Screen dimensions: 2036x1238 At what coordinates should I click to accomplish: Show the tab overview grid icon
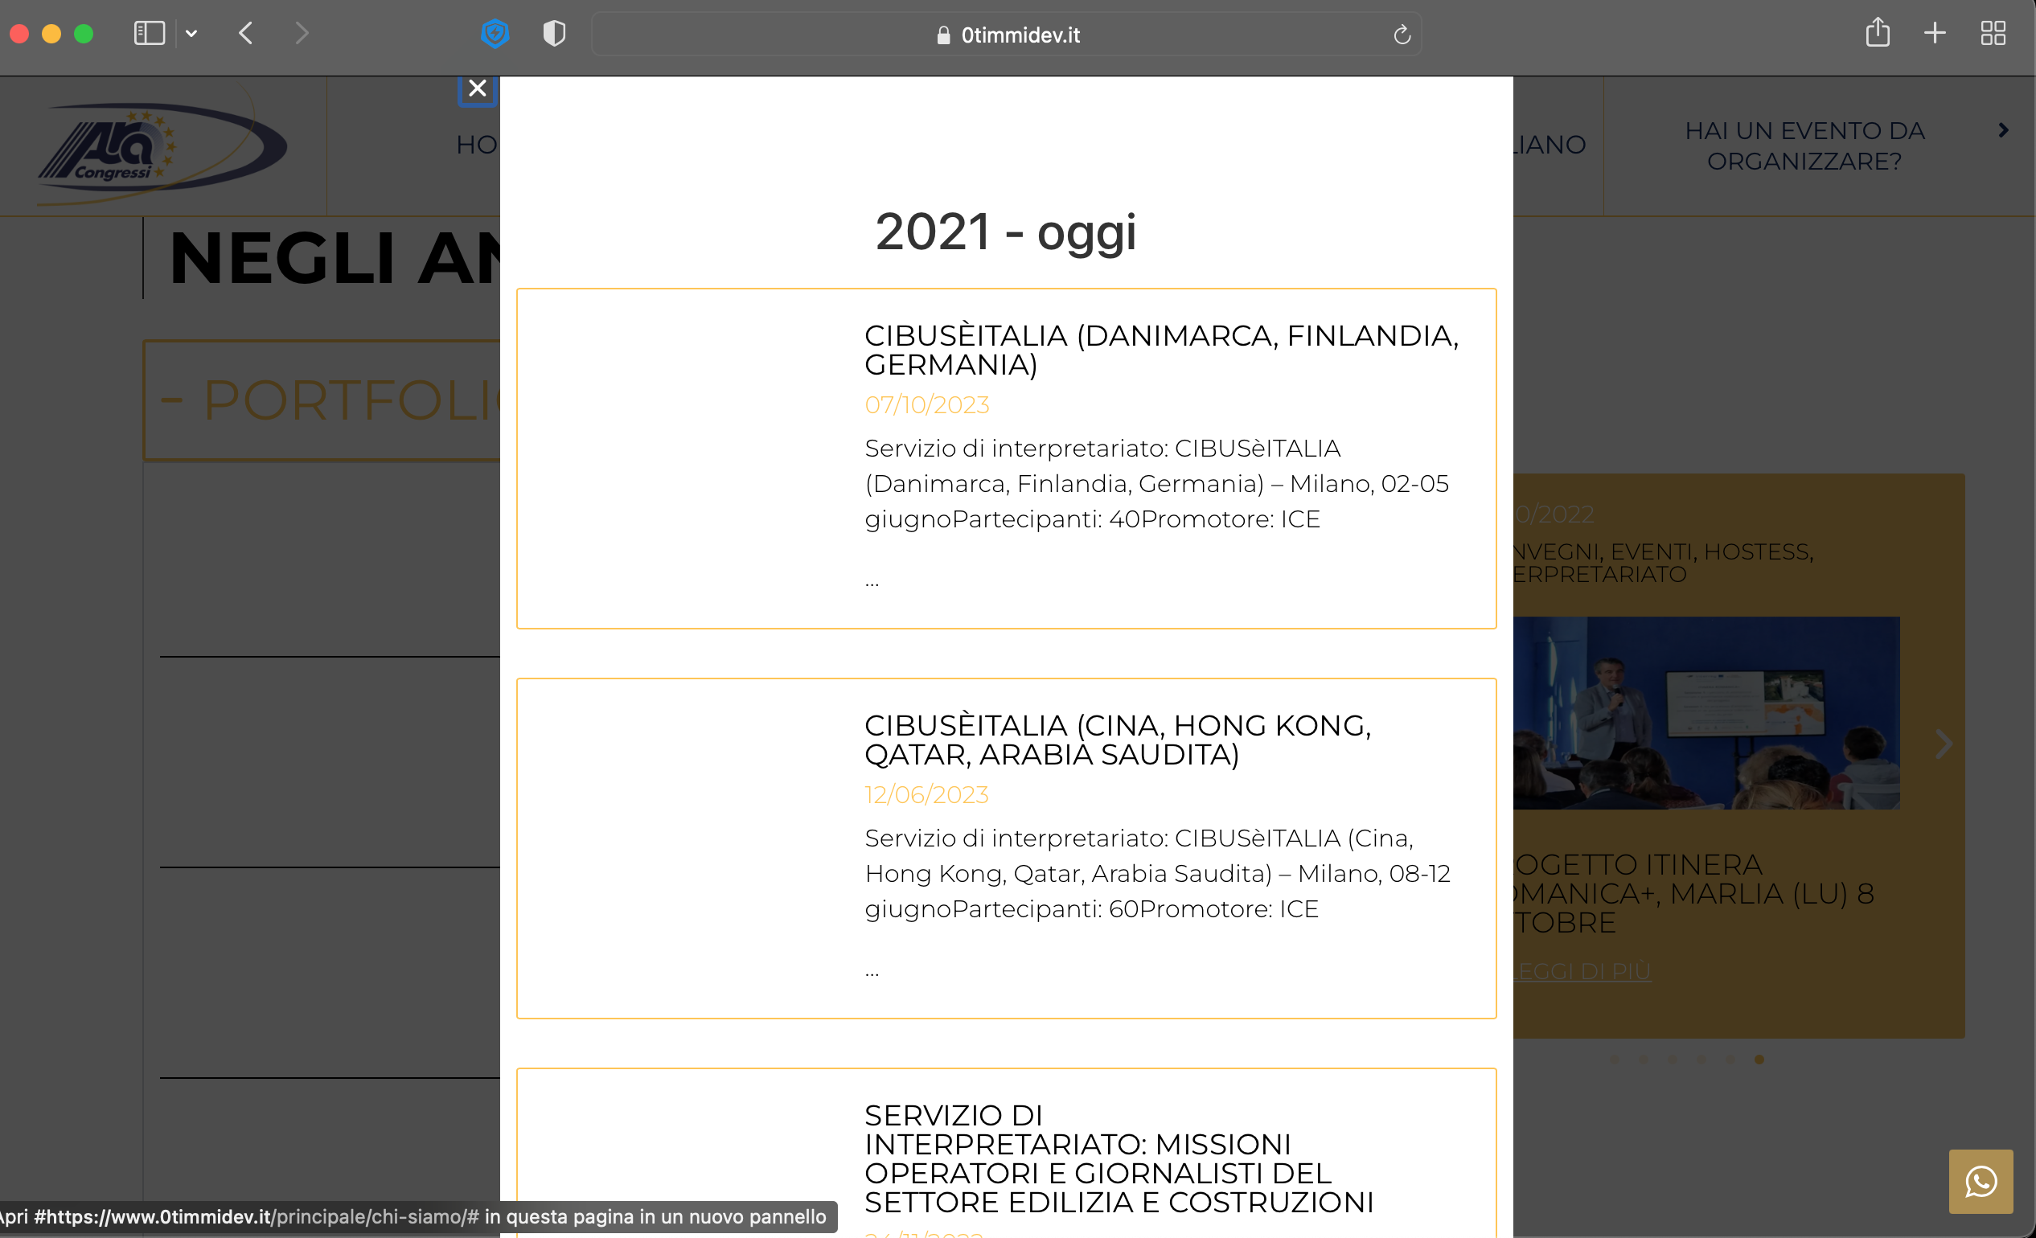click(x=1993, y=33)
